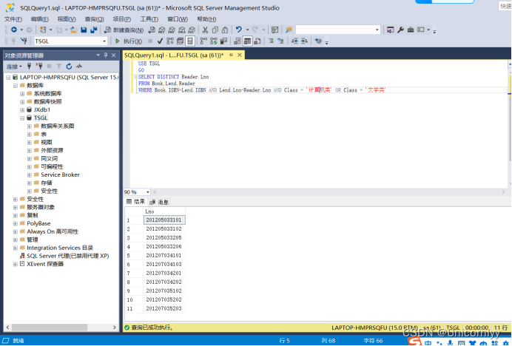Open the 连接 dropdown in Object Explorer
512x346 pixels.
point(14,67)
